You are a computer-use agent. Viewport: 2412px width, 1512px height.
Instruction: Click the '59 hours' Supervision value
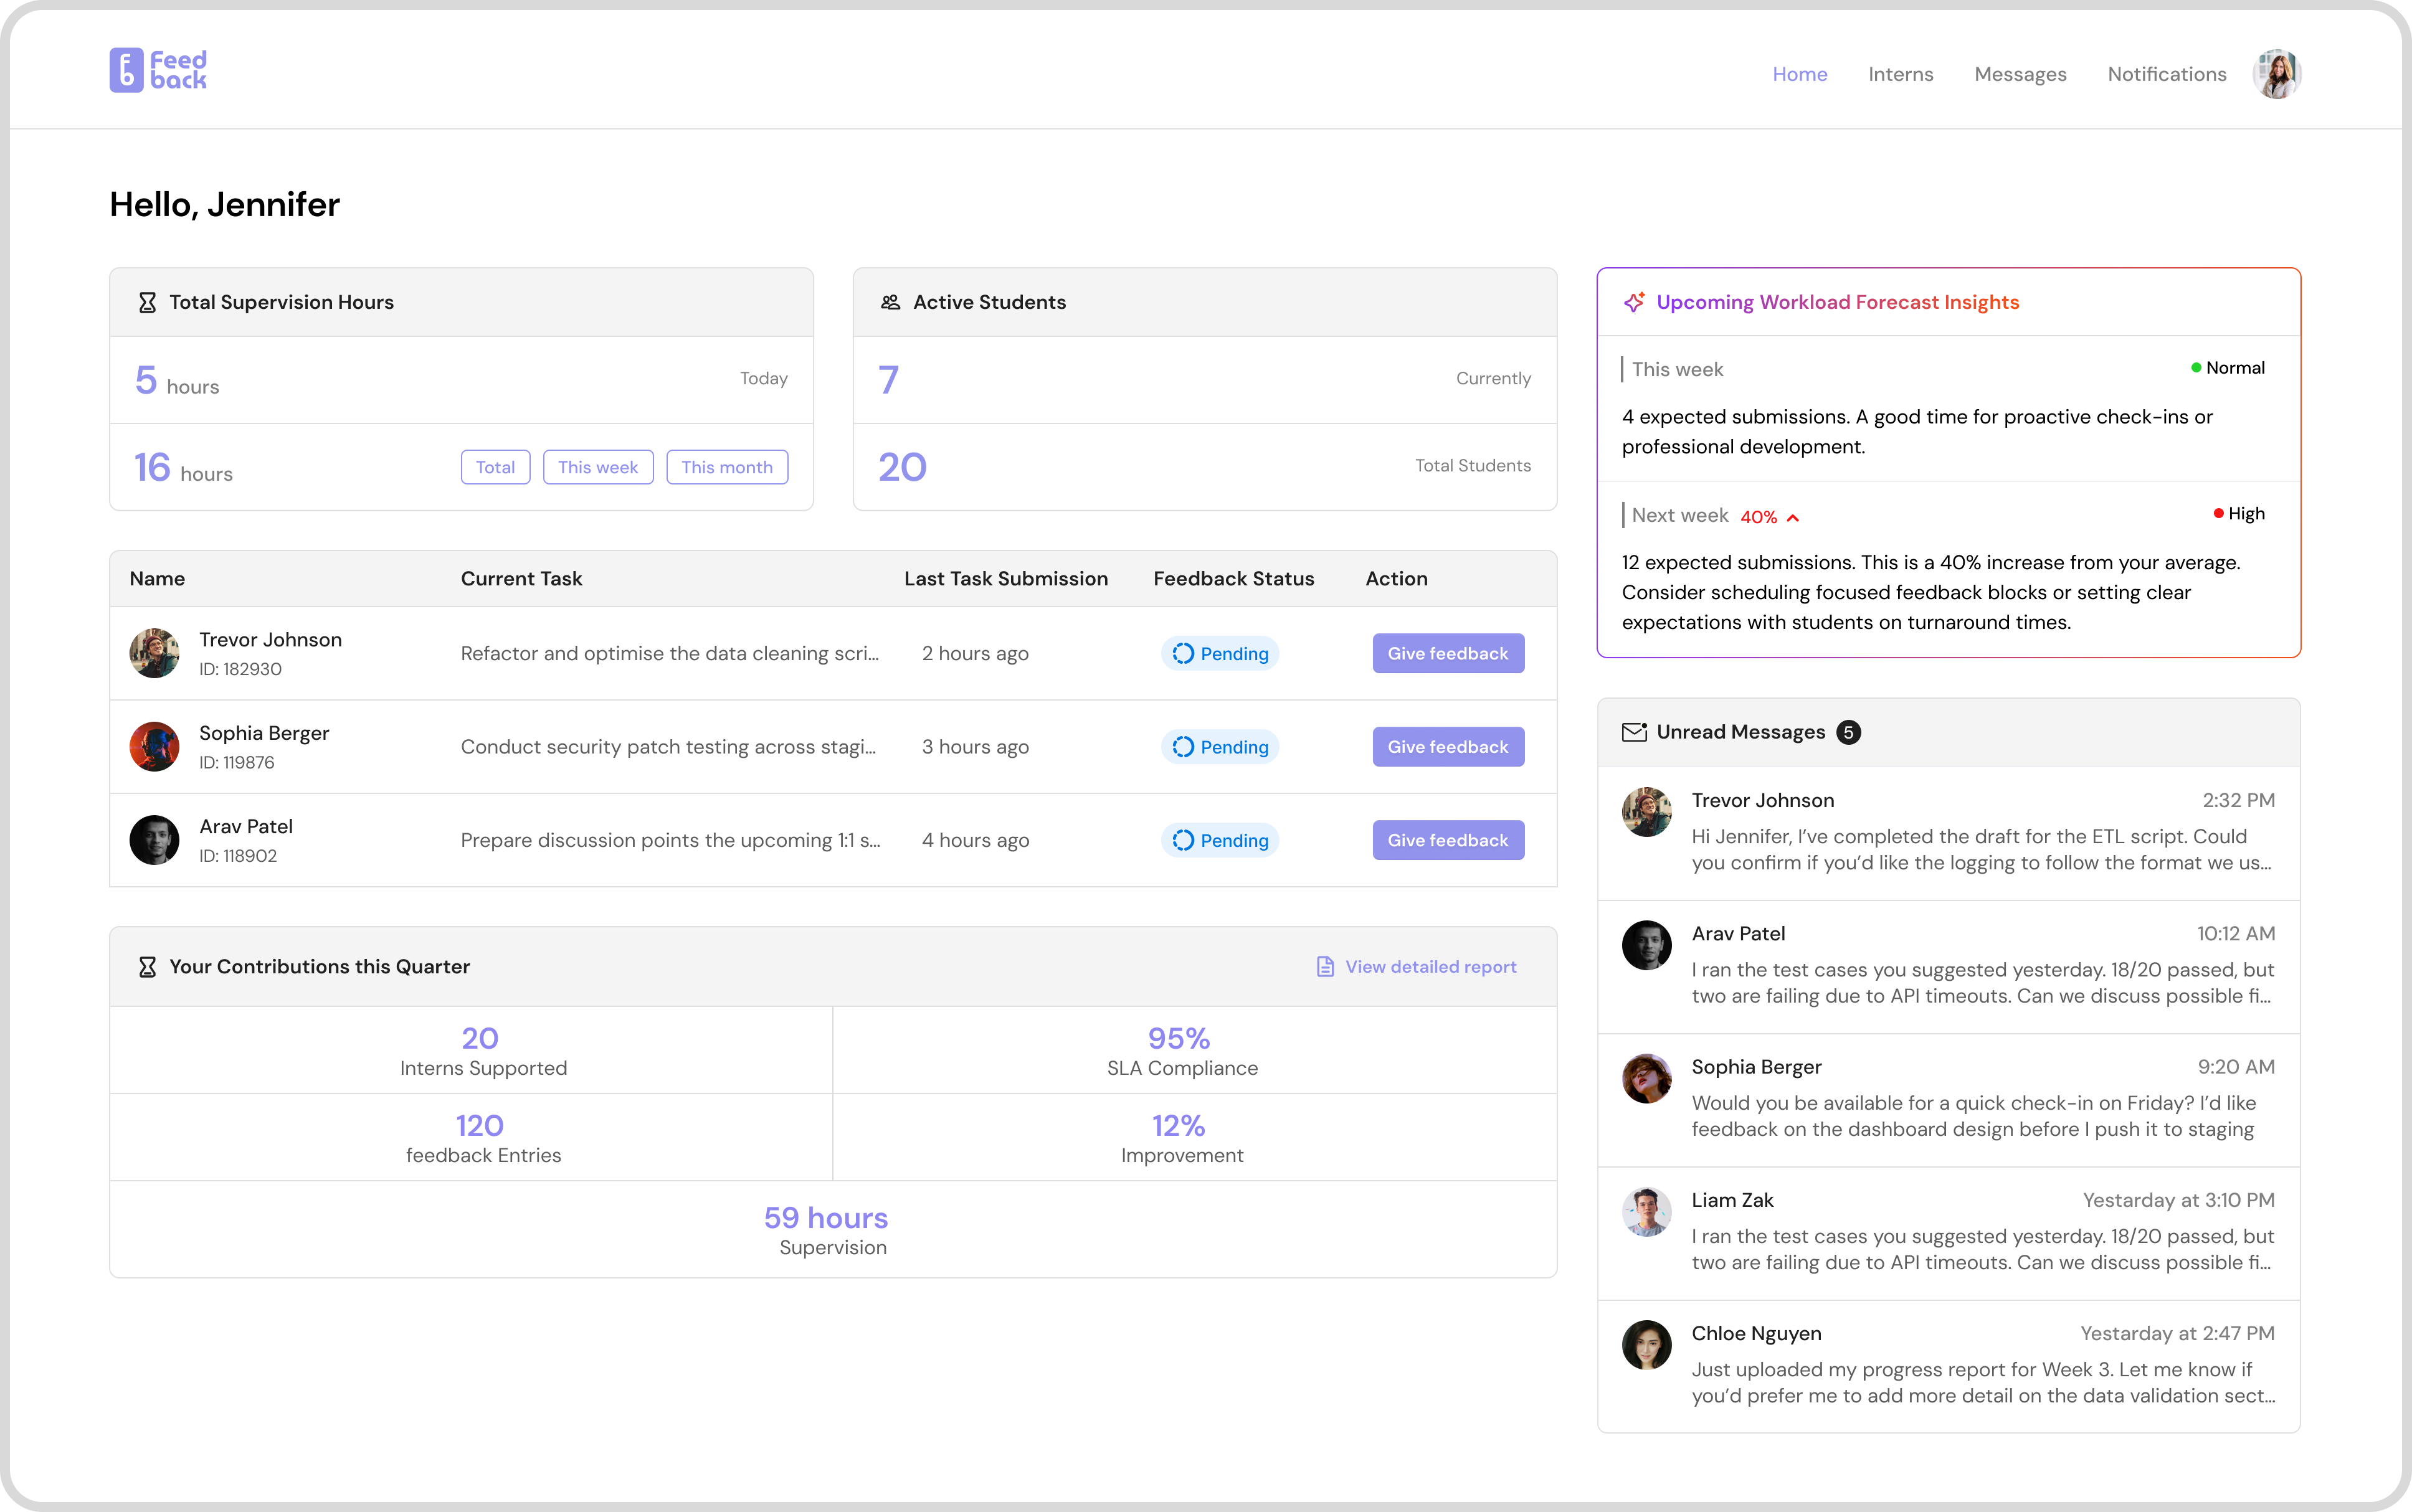pyautogui.click(x=826, y=1218)
